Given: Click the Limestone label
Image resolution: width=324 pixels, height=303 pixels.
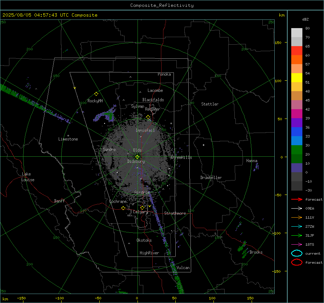Looking at the screenshot, I should (68, 139).
